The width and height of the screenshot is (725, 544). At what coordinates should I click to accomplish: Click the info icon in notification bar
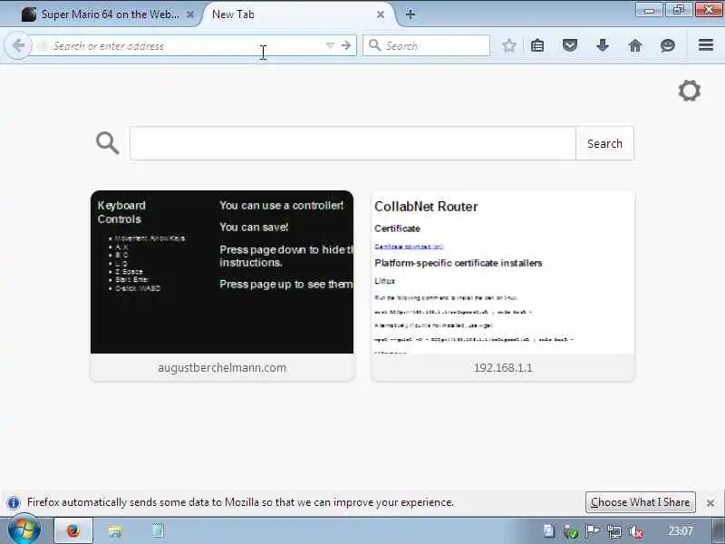[14, 502]
